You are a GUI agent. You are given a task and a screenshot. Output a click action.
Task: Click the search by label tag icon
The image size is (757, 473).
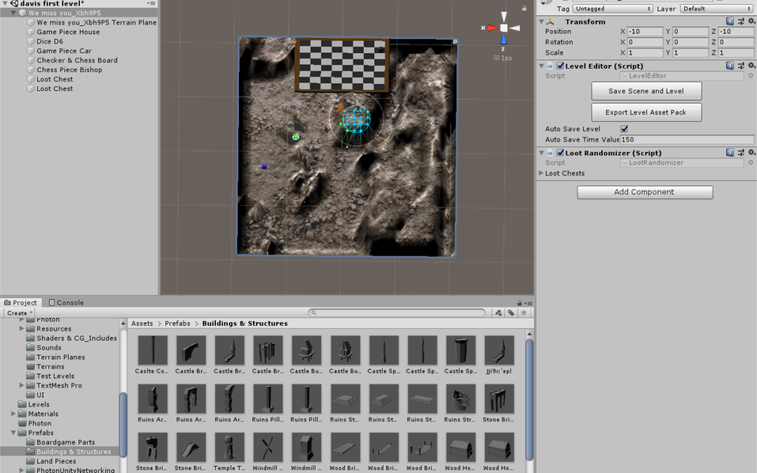[511, 313]
